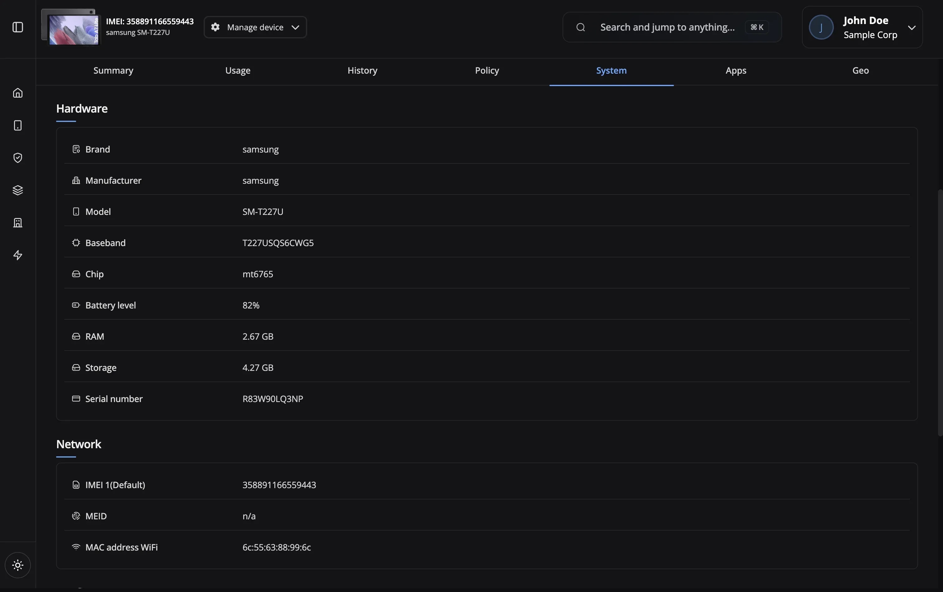Click the building icon in sidebar
Screen dimensions: 943x592
pyautogui.click(x=17, y=223)
